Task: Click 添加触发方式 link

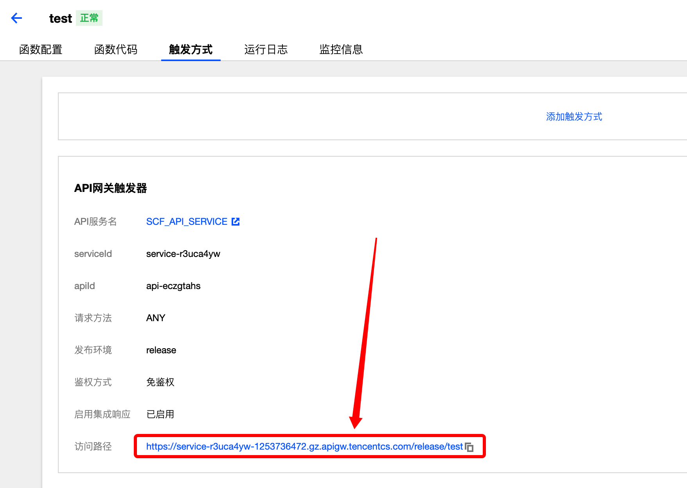Action: (x=574, y=117)
